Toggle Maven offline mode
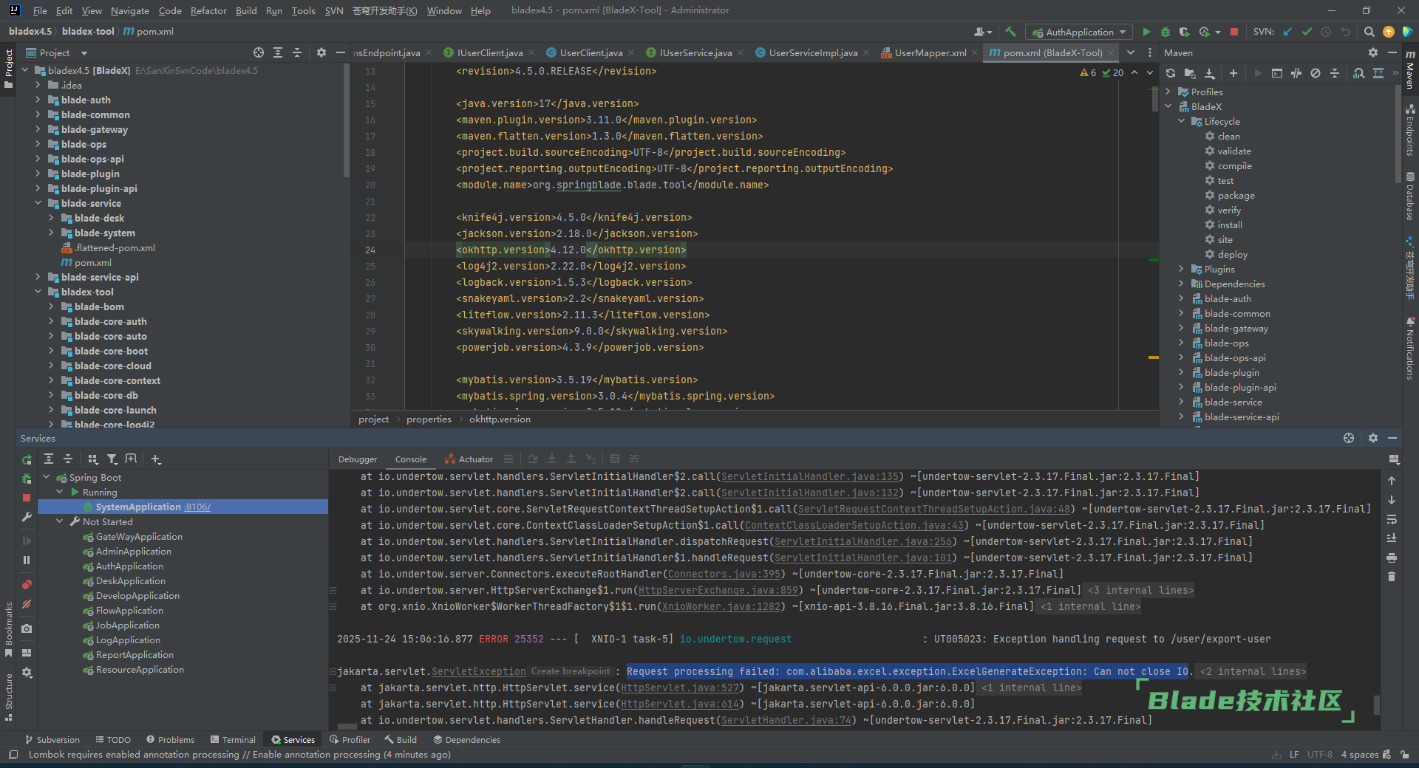The height and width of the screenshot is (768, 1419). click(x=1296, y=73)
